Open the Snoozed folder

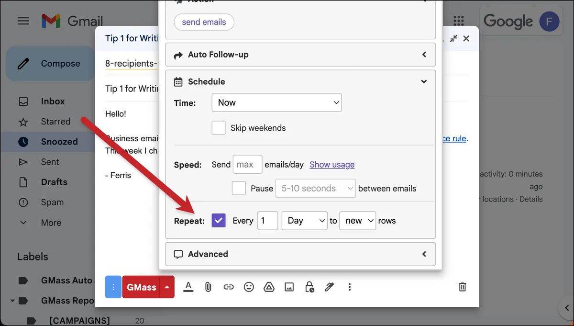[59, 142]
